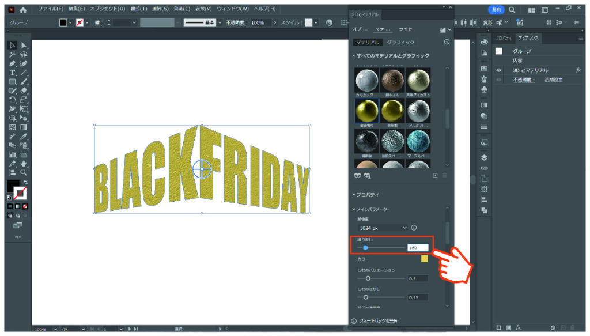Viewport: 590px width, 336px height.
Task: Hide the 3Dとマテリアル appearance effect
Action: click(498, 70)
